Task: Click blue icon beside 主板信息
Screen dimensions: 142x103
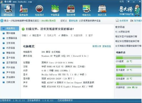Action: (4, 43)
